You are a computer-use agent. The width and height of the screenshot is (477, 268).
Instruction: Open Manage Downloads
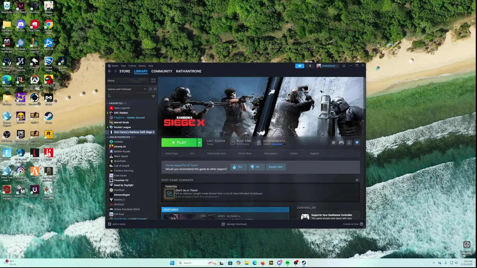(234, 224)
